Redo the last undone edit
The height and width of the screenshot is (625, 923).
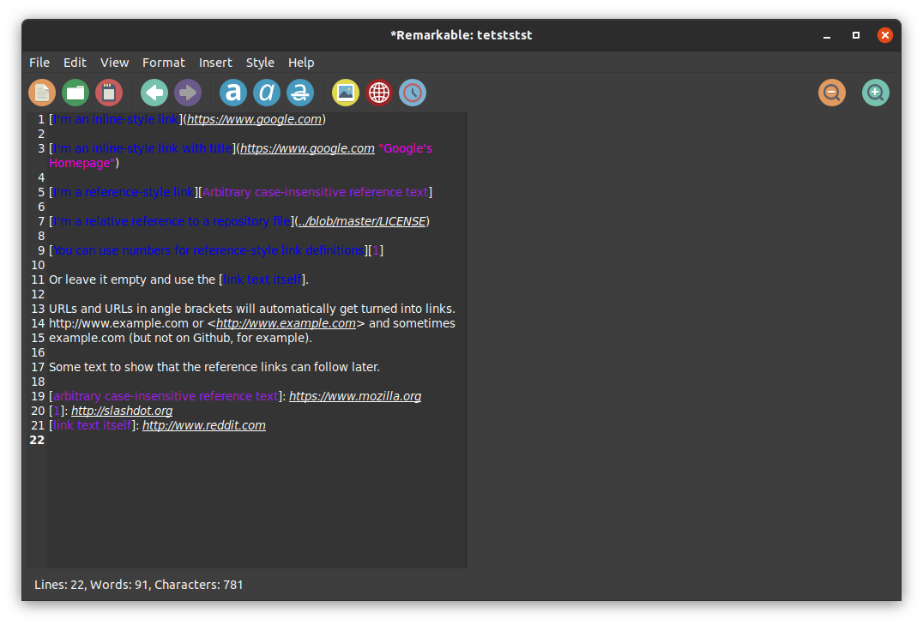coord(188,93)
